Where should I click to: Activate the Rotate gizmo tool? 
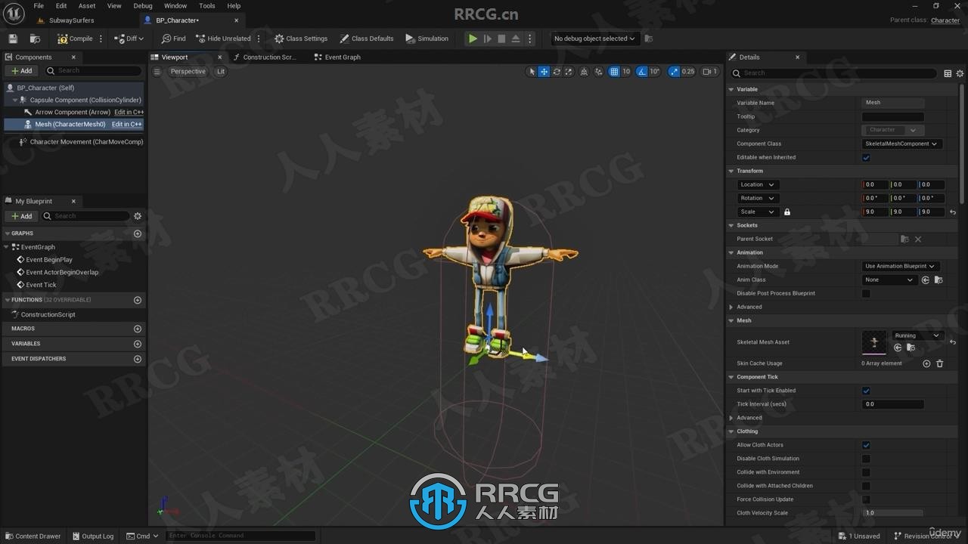[x=557, y=72]
